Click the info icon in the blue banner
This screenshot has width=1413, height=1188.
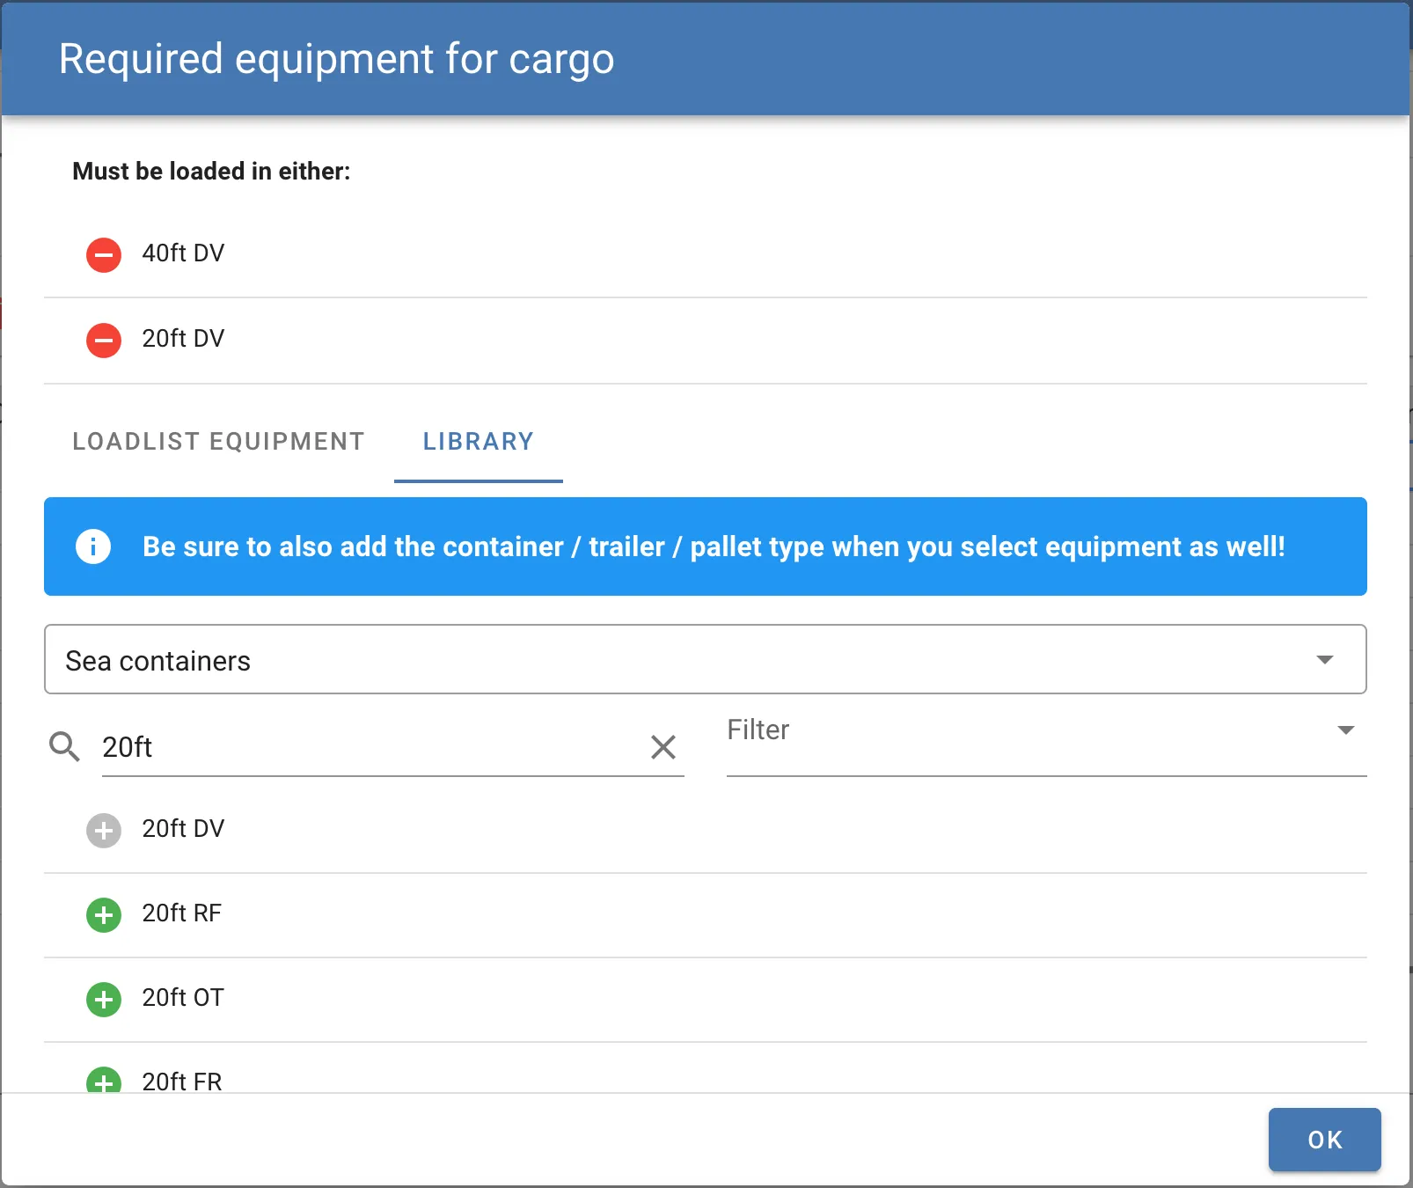tap(92, 546)
